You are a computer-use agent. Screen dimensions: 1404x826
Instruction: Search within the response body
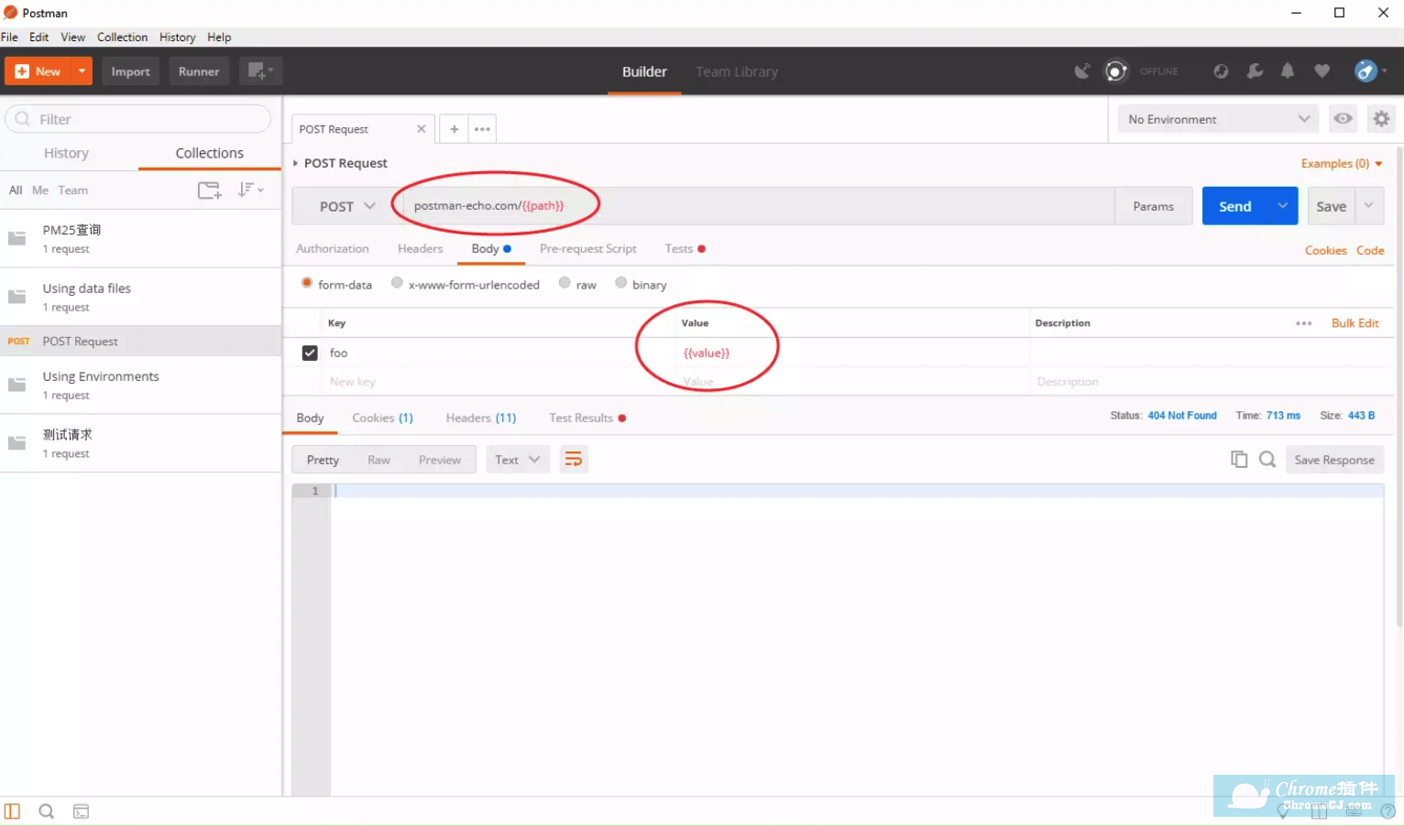coord(1267,460)
